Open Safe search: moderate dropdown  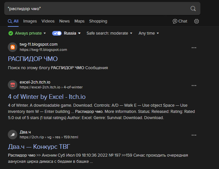pyautogui.click(x=109, y=33)
